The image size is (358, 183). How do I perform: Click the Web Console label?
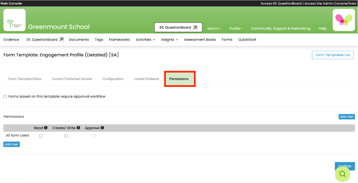(11, 3)
